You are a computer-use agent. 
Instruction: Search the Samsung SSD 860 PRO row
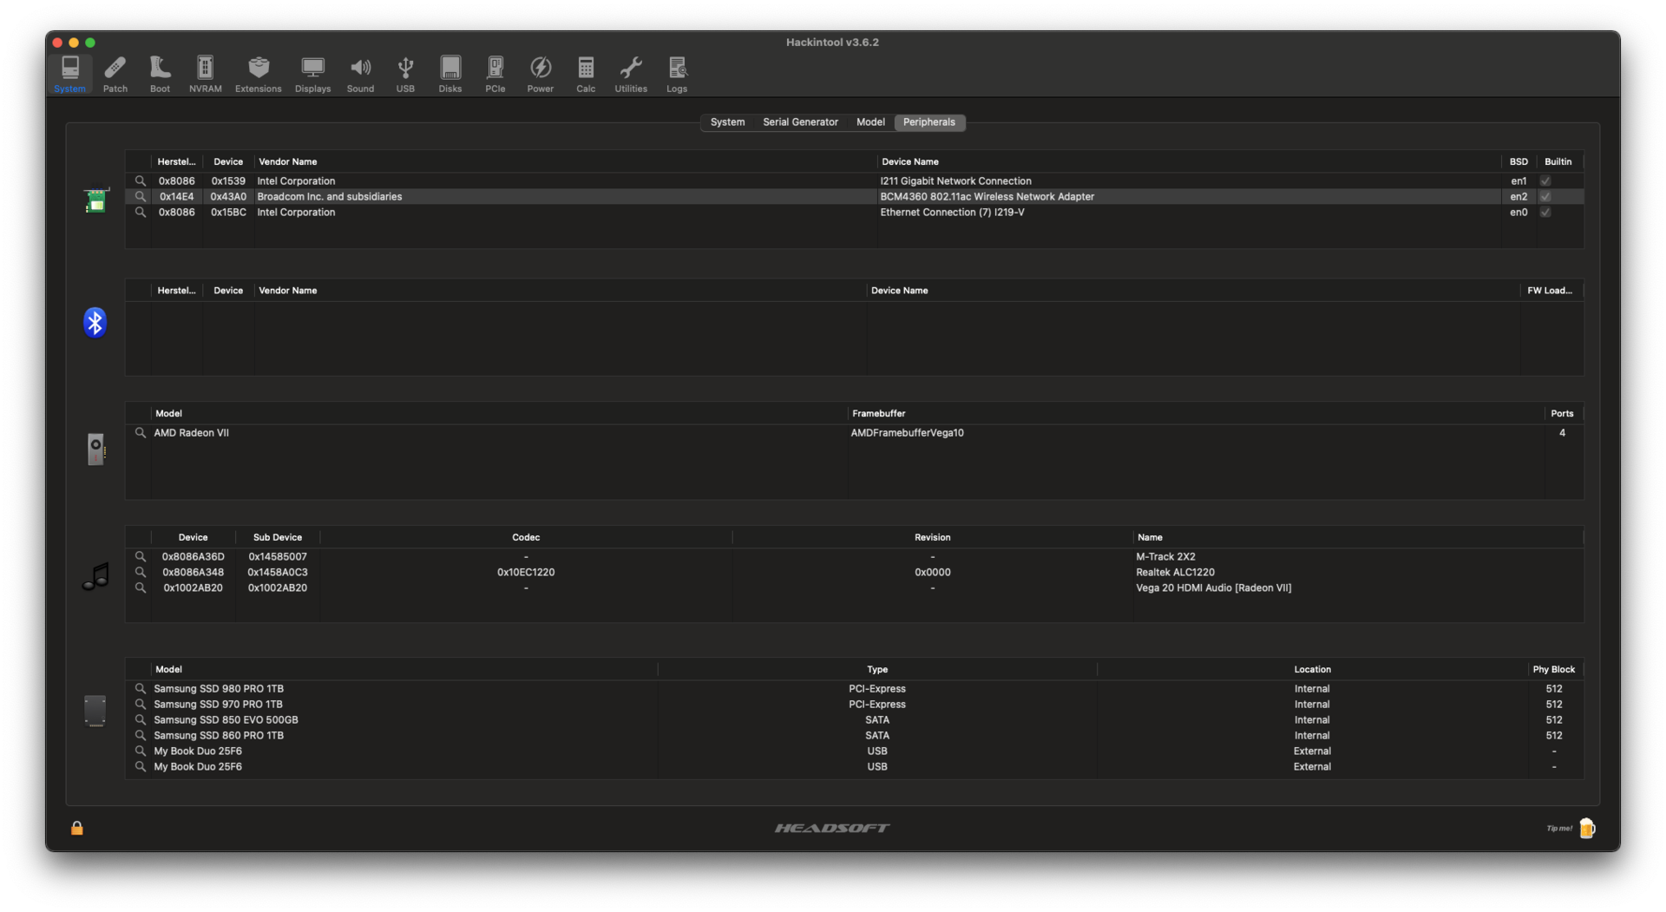coord(140,736)
